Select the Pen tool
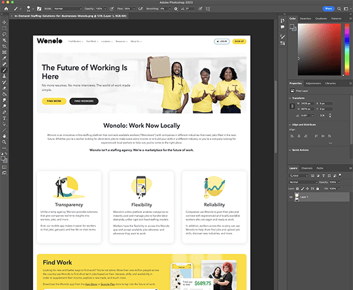The image size is (353, 290). [4, 112]
